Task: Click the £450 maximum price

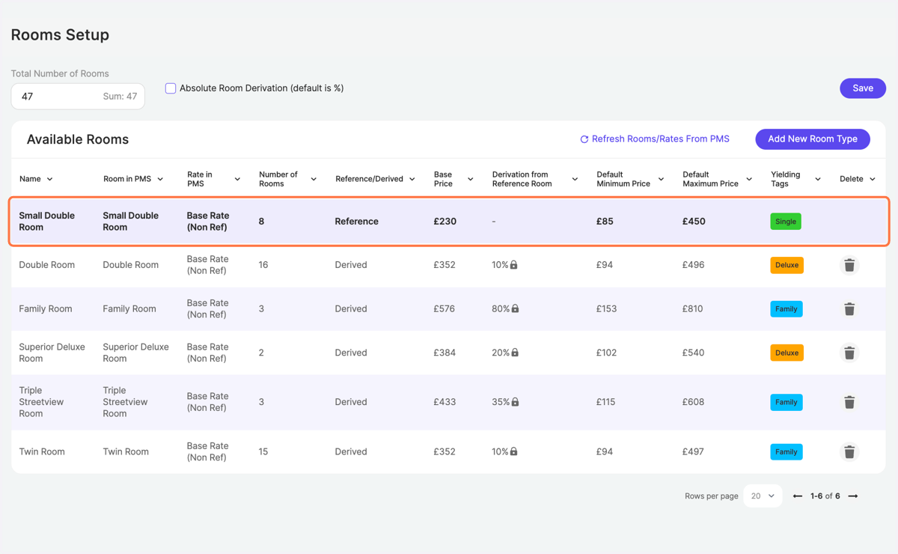Action: 694,222
